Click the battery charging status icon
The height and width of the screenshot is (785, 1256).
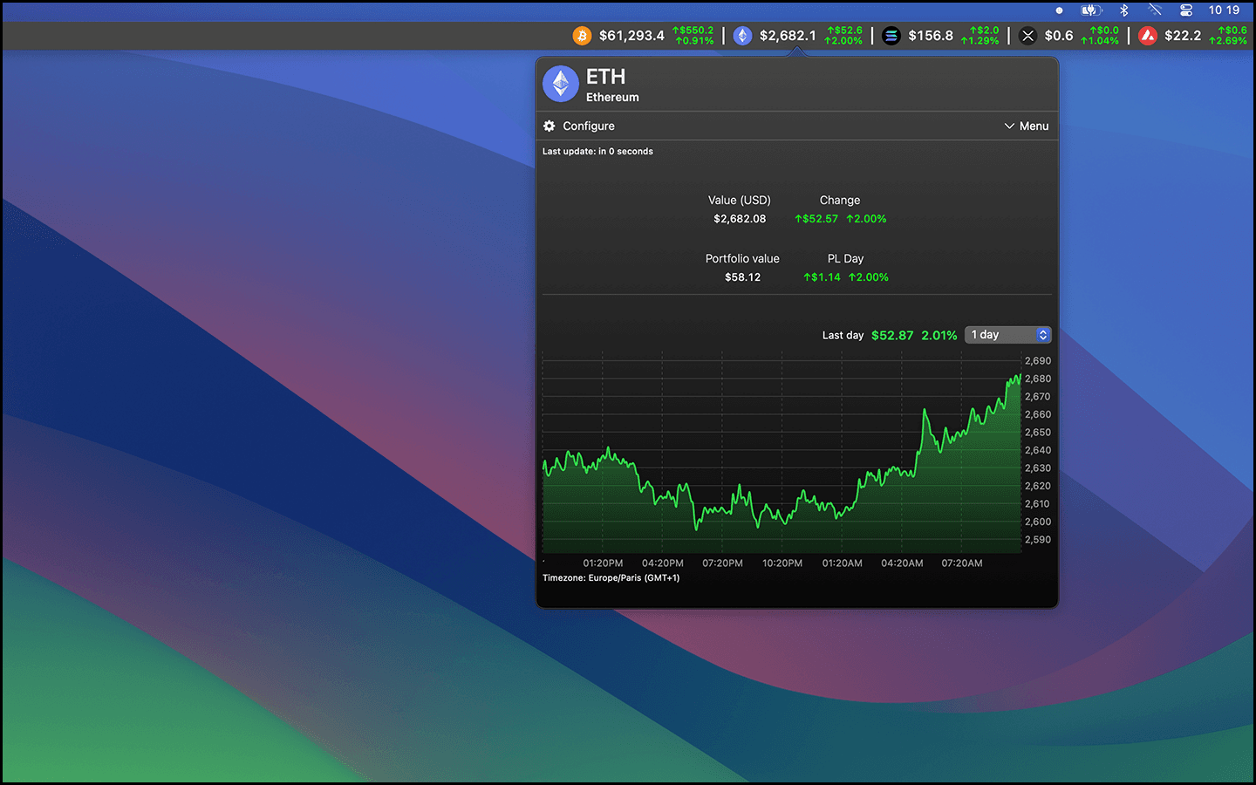[x=1091, y=10]
